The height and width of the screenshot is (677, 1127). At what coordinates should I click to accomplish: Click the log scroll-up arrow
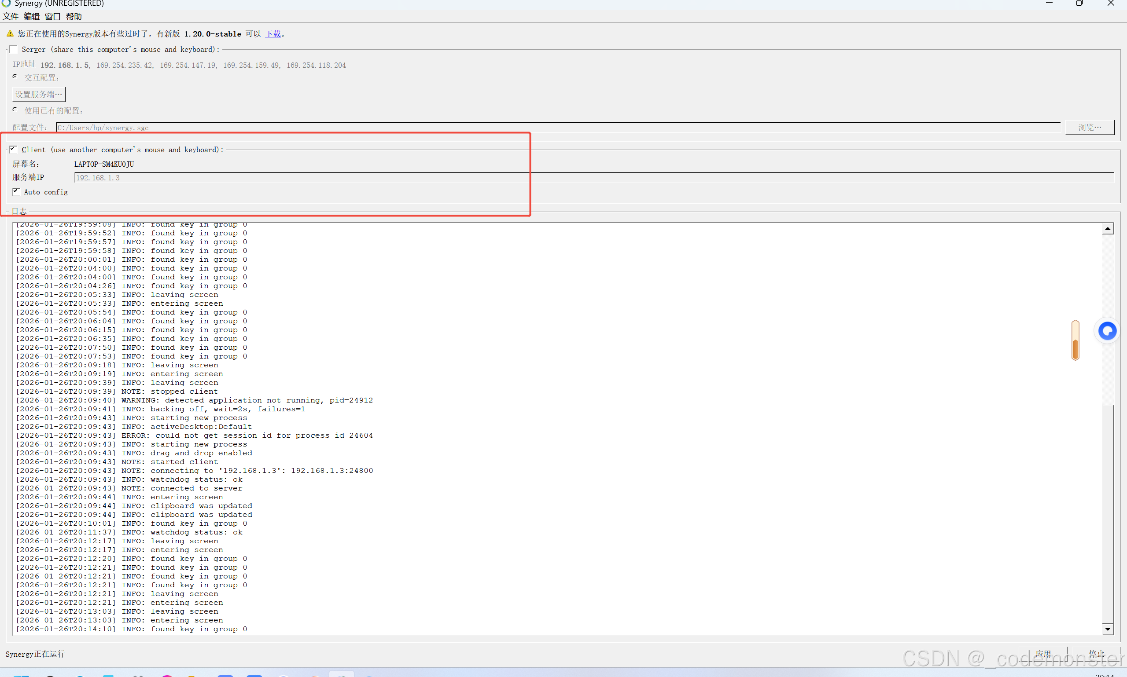1107,229
